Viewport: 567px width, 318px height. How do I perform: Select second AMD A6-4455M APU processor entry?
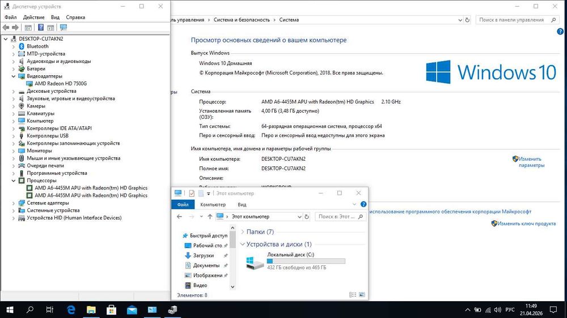[x=91, y=195]
